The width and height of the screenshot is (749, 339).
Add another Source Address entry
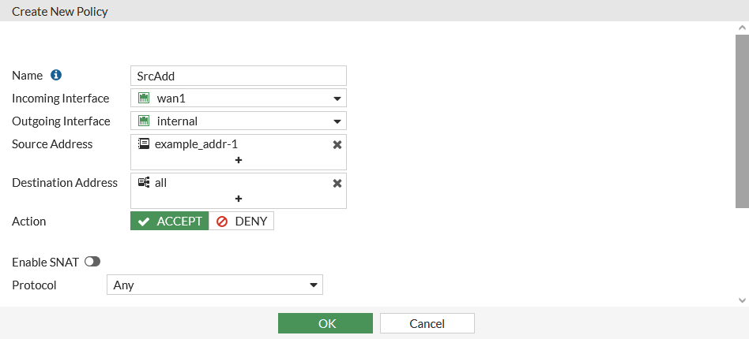[x=238, y=160]
